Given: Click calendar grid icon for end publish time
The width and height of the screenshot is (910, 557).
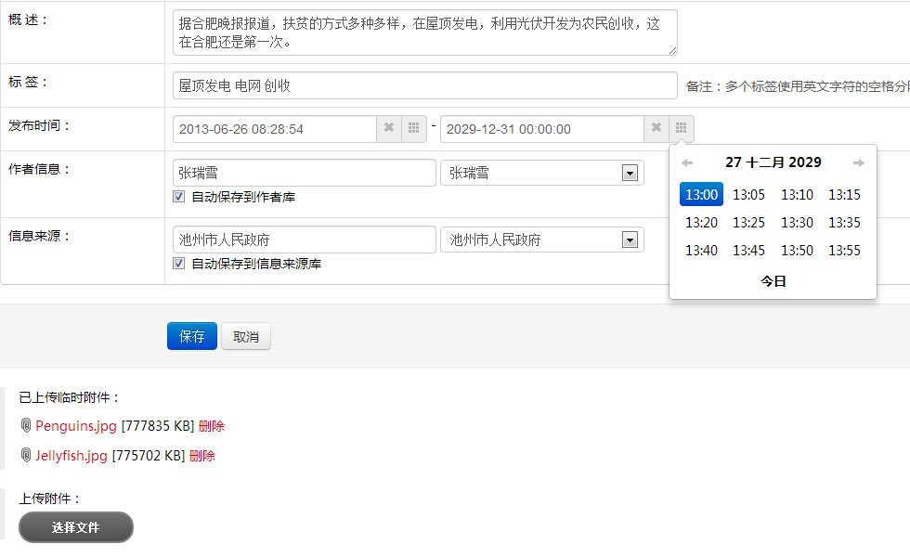Looking at the screenshot, I should [682, 128].
